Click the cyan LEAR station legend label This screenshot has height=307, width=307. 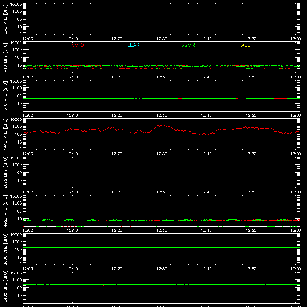[133, 45]
